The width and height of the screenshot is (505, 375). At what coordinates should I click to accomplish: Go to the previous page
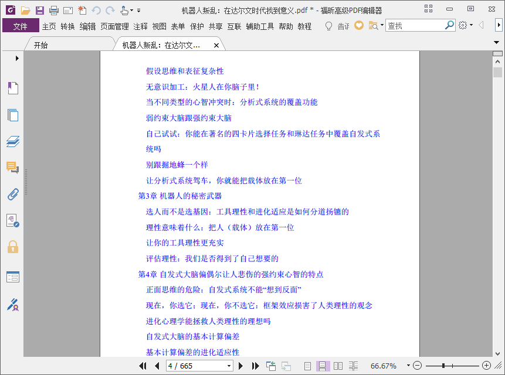(x=157, y=366)
